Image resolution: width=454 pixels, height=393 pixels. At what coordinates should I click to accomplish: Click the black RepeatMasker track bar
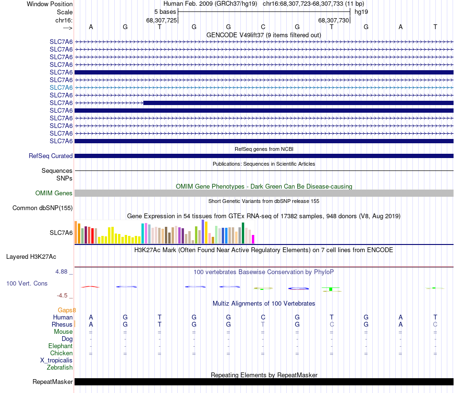[264, 382]
